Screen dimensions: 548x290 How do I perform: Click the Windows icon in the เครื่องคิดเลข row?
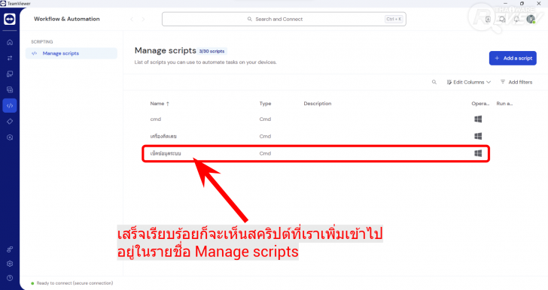click(x=478, y=136)
